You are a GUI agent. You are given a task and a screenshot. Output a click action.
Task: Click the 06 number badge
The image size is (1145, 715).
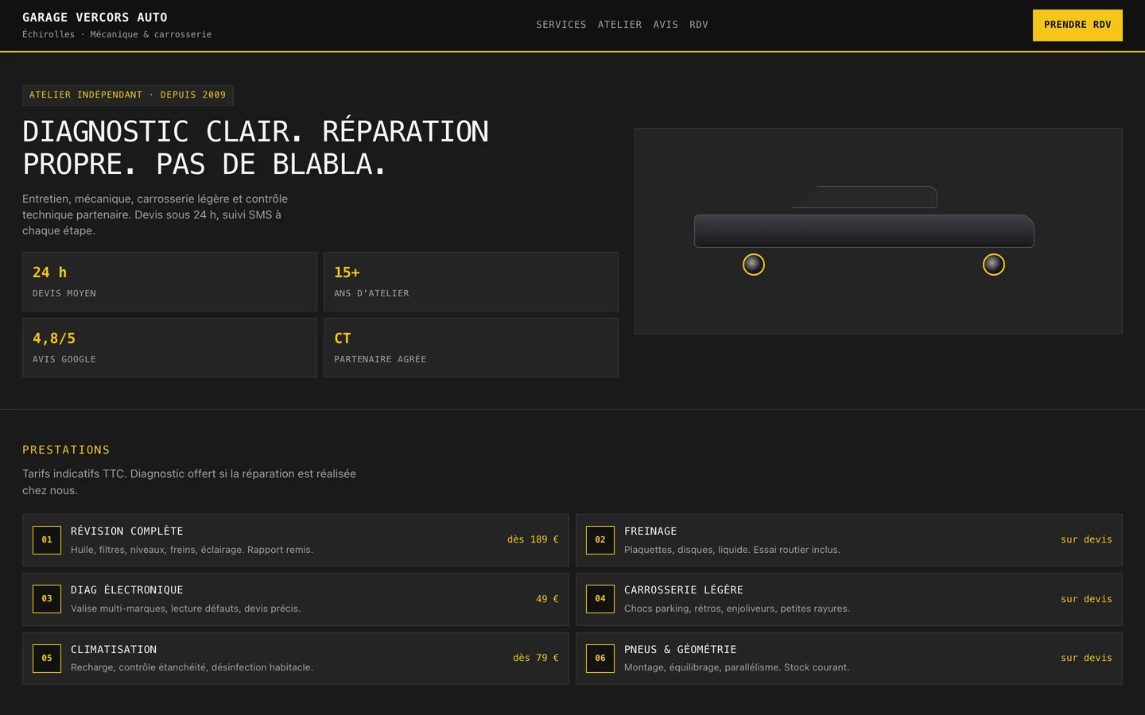pos(600,659)
